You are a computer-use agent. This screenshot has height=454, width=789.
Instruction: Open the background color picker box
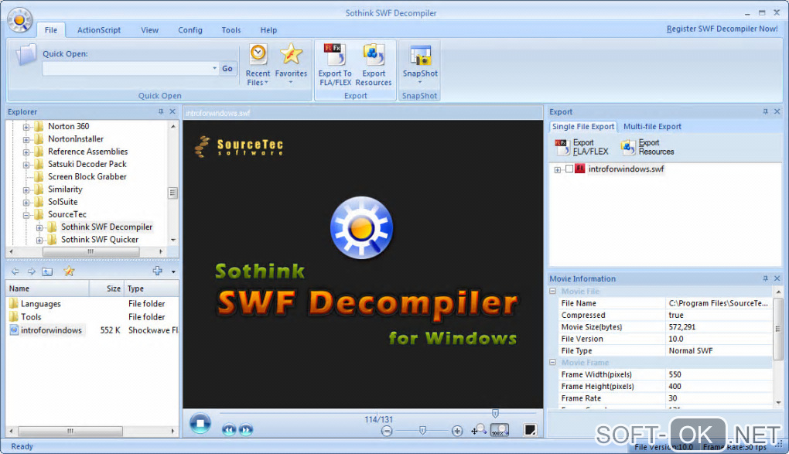[530, 430]
